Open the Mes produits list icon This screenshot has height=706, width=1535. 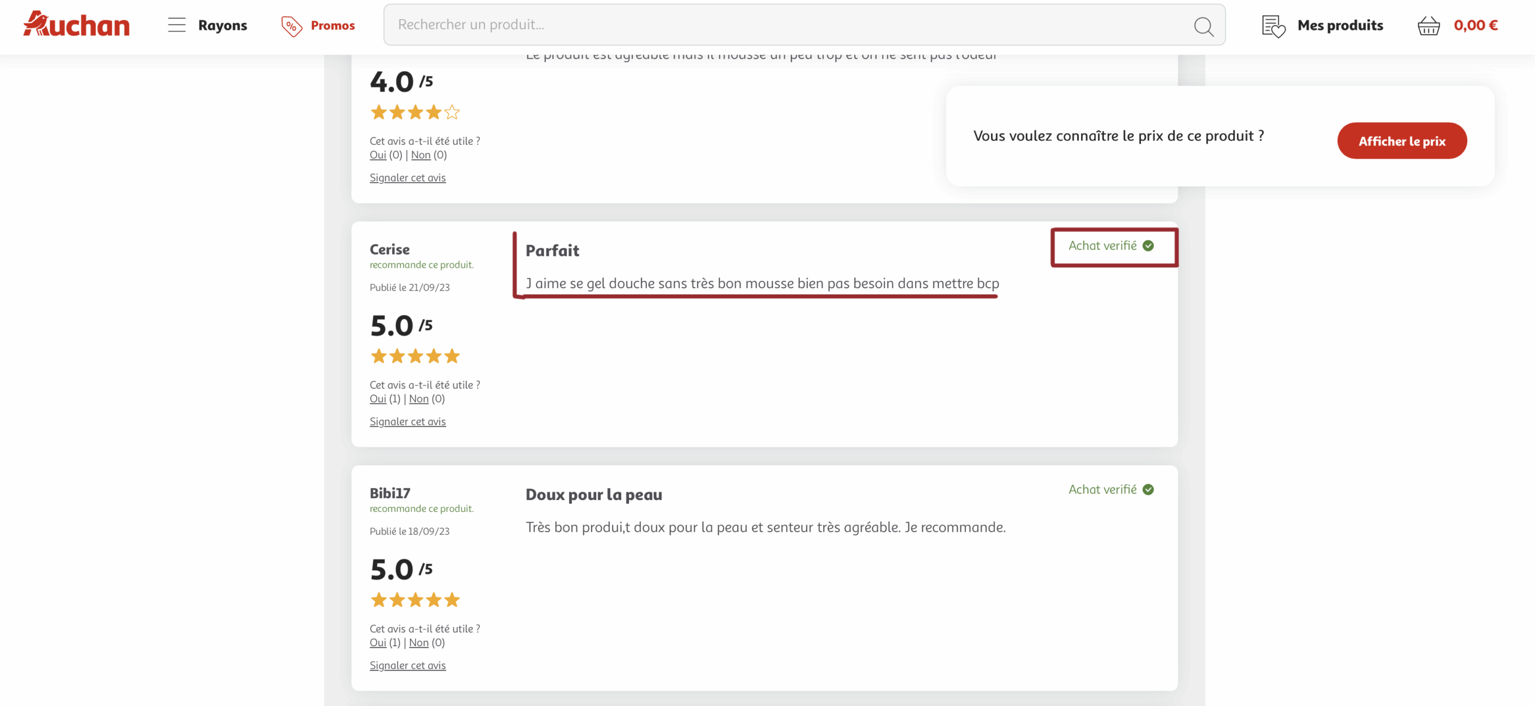1273,26
